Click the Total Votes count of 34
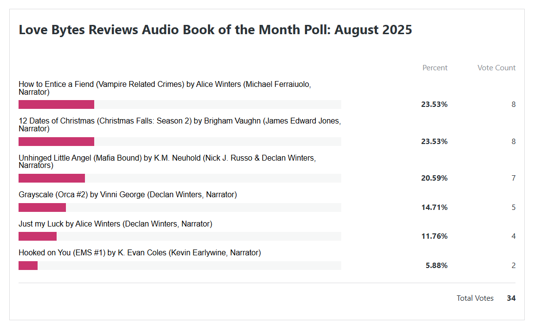The image size is (535, 331). 511,298
